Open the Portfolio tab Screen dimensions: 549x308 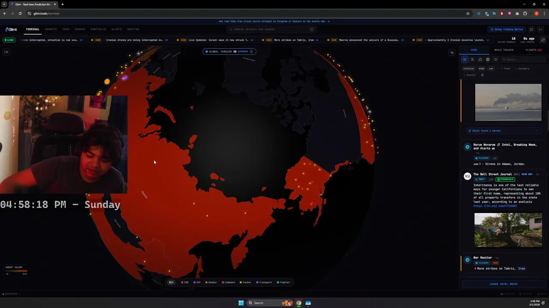coord(98,30)
